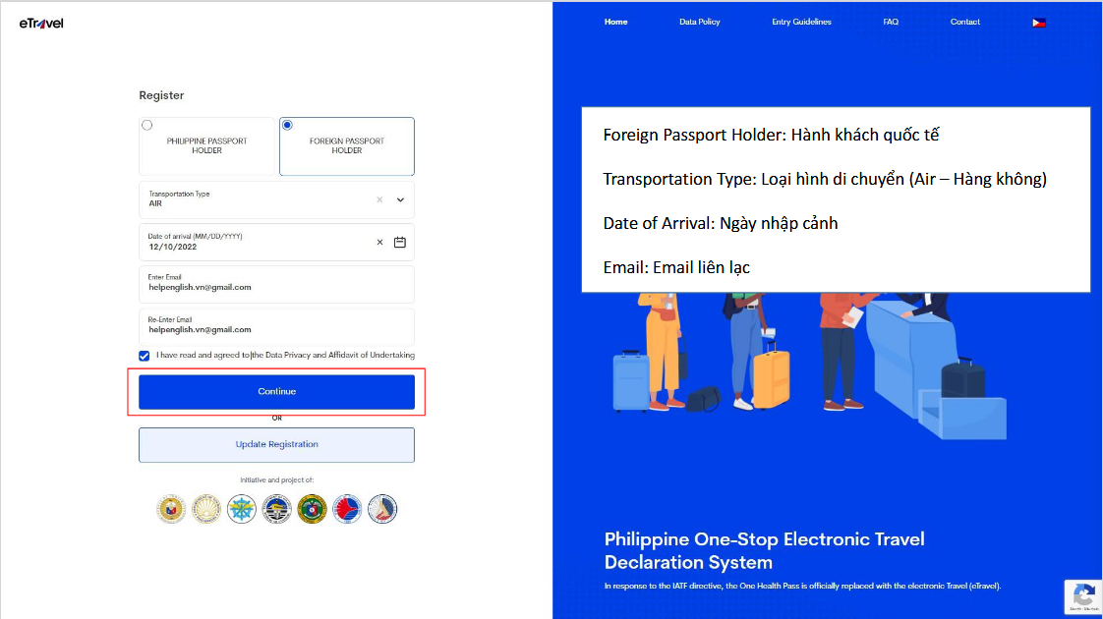Select the Foreign Passport Holder radio button
Screen dimensions: 1103x619
tap(287, 125)
